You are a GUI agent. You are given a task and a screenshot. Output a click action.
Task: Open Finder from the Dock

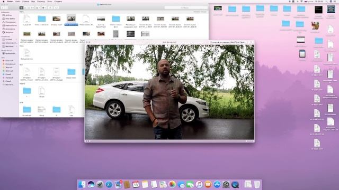click(x=82, y=184)
